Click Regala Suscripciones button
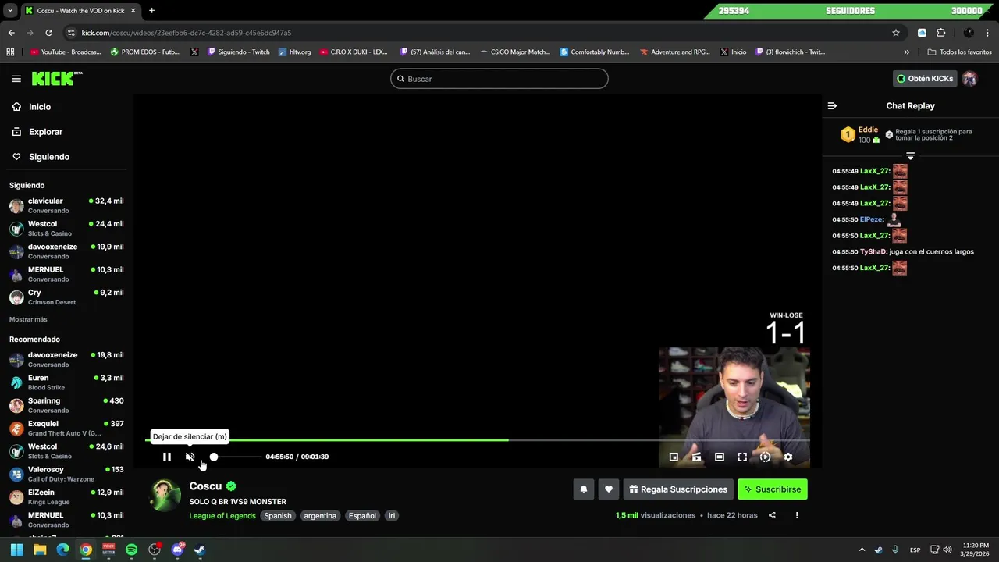 coord(678,489)
